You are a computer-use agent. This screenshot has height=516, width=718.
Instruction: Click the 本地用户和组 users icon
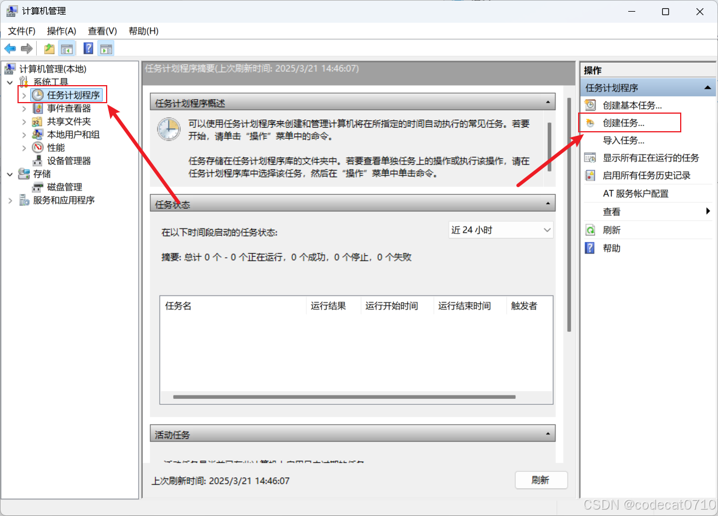click(37, 135)
